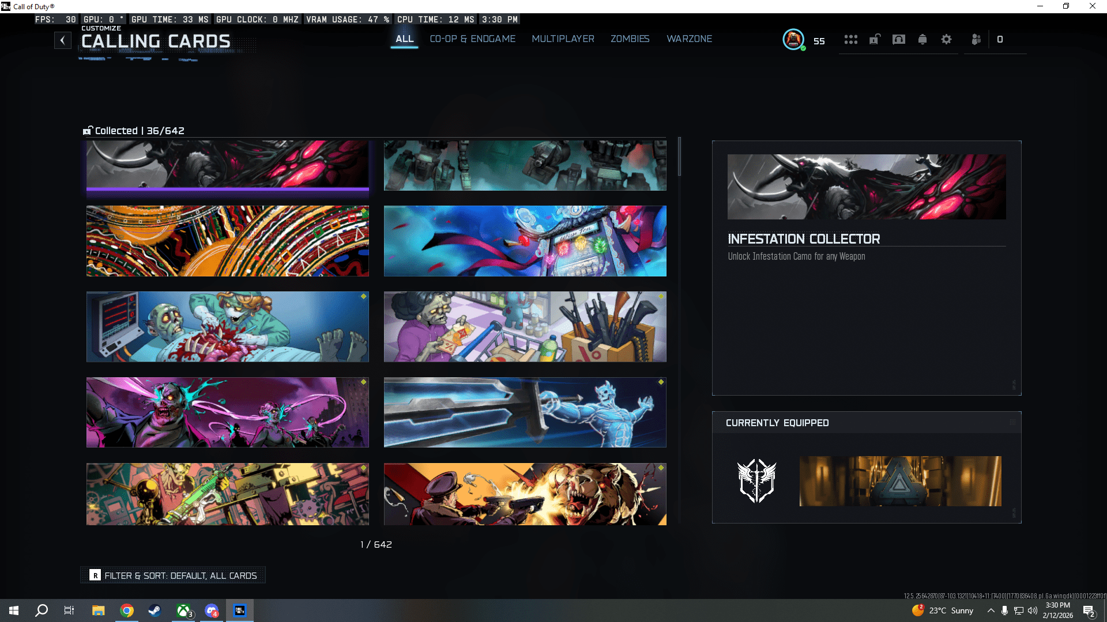Switch to ZOMBIES tab
This screenshot has width=1107, height=622.
tap(630, 39)
